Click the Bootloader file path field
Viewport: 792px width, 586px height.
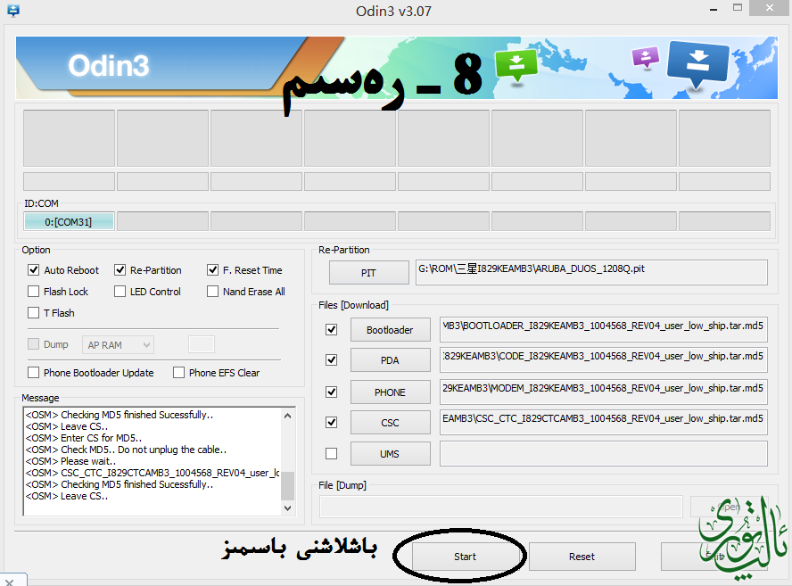(x=604, y=330)
